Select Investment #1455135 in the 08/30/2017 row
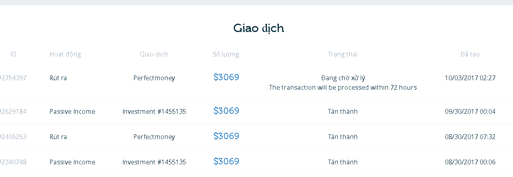Image resolution: width=513 pixels, height=177 pixels. pos(154,162)
